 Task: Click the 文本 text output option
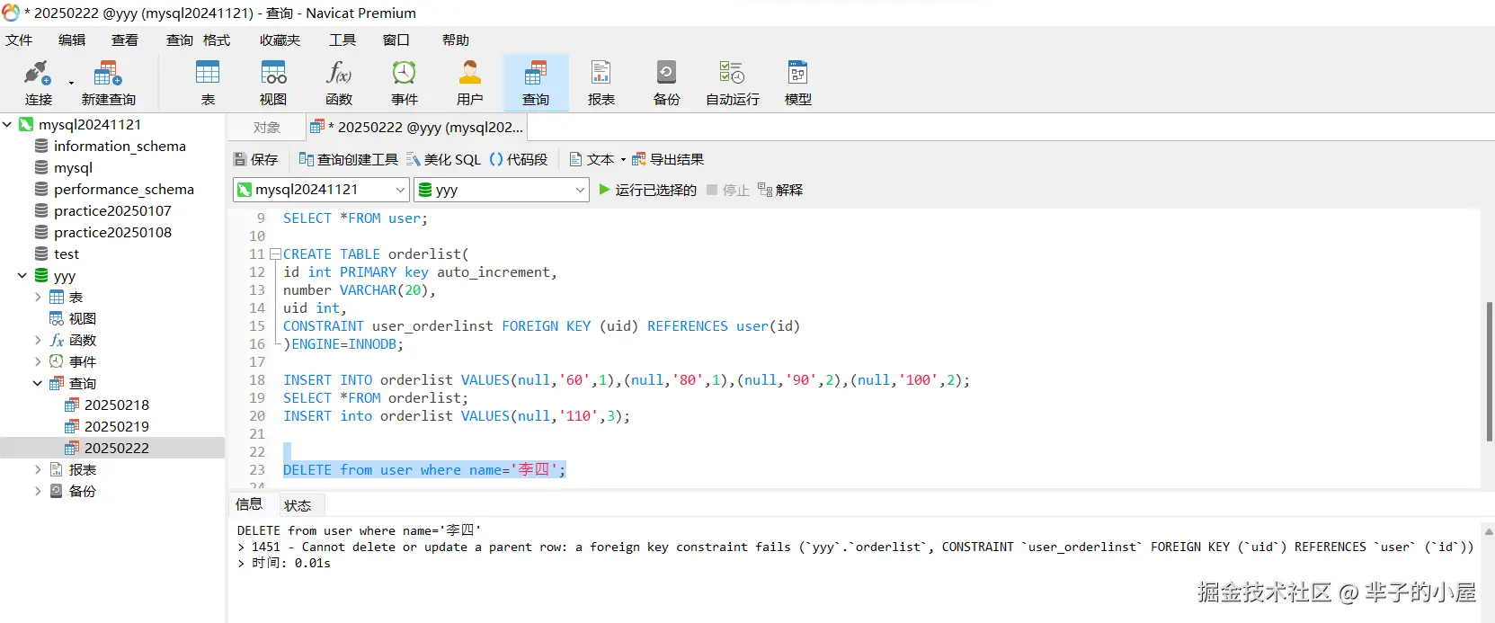click(x=592, y=159)
